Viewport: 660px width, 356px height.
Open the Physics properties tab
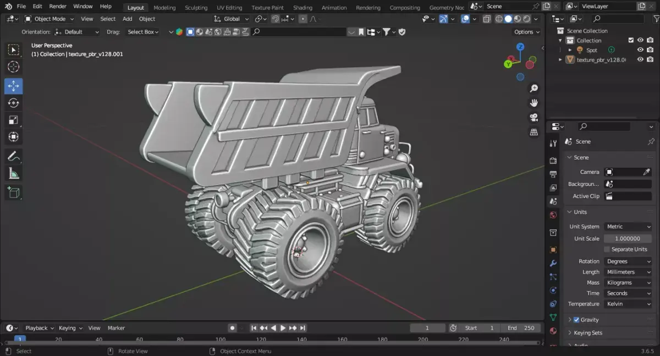553,291
